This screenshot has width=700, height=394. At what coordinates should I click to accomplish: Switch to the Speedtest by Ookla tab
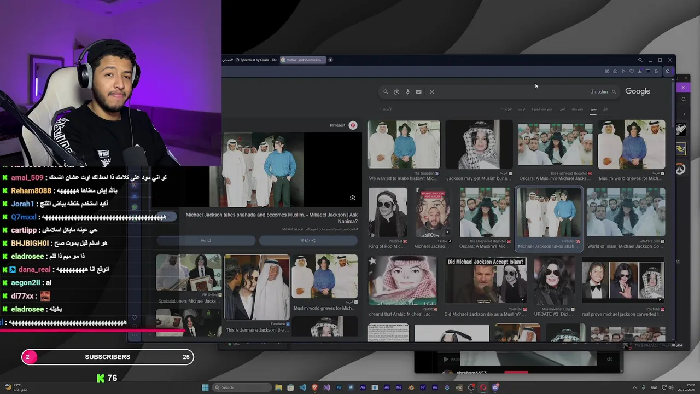(x=257, y=60)
